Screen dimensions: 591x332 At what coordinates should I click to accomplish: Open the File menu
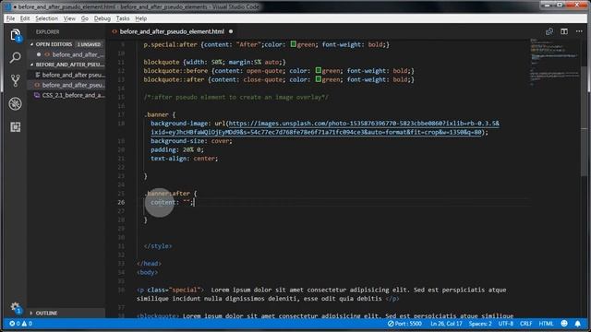click(10, 18)
